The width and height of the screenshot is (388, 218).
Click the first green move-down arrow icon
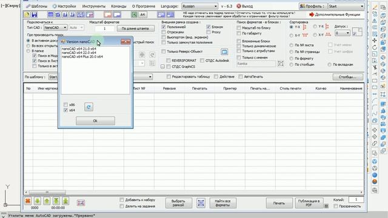tap(37, 201)
